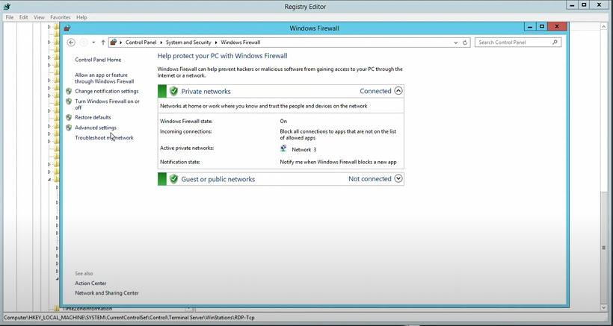Open the Favorites menu in Registry Editor
The image size is (613, 326).
coord(61,17)
